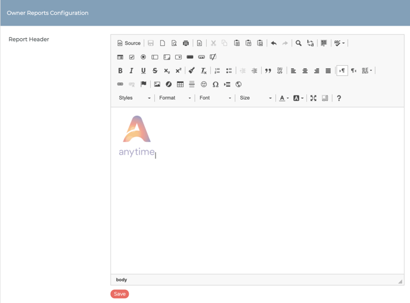Image resolution: width=410 pixels, height=303 pixels.
Task: Open the background color picker
Action: [x=298, y=98]
